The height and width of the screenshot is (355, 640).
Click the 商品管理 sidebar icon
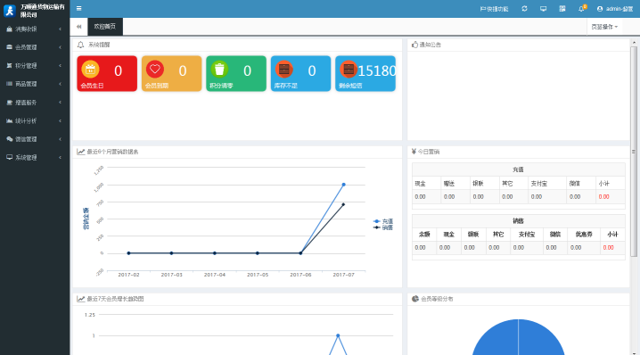(10, 84)
